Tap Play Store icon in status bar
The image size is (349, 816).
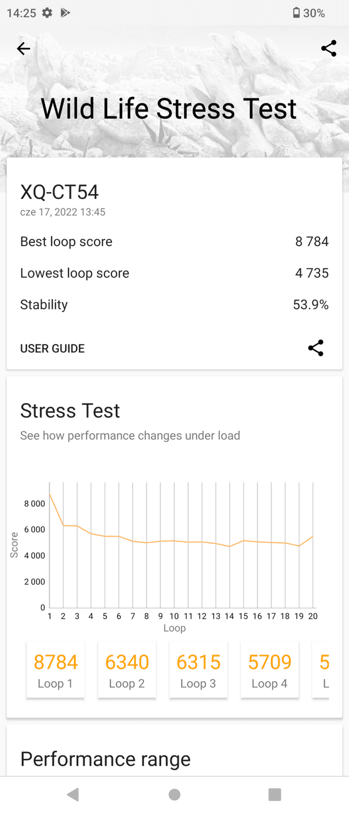(65, 13)
